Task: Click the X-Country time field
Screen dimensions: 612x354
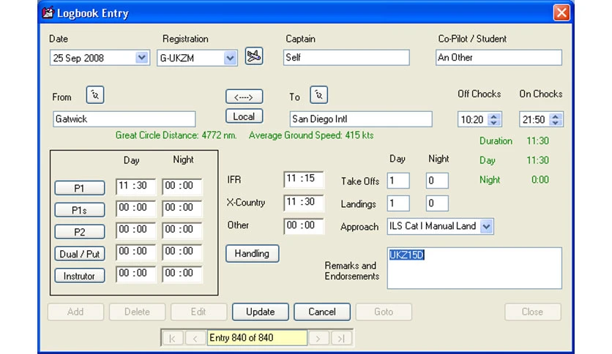Action: (x=304, y=203)
